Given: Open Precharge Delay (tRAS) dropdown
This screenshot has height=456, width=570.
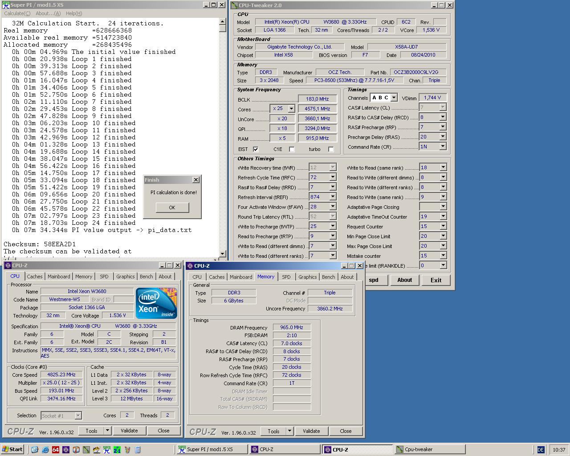Looking at the screenshot, I should (443, 137).
